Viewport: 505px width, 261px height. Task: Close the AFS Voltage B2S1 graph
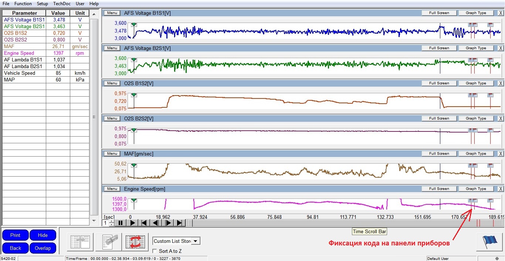point(501,48)
